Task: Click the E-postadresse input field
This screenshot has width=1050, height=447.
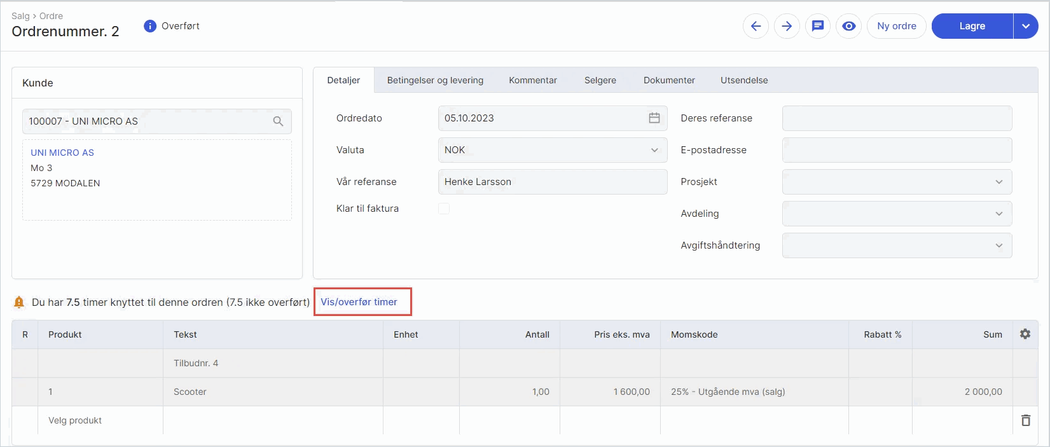Action: [897, 150]
